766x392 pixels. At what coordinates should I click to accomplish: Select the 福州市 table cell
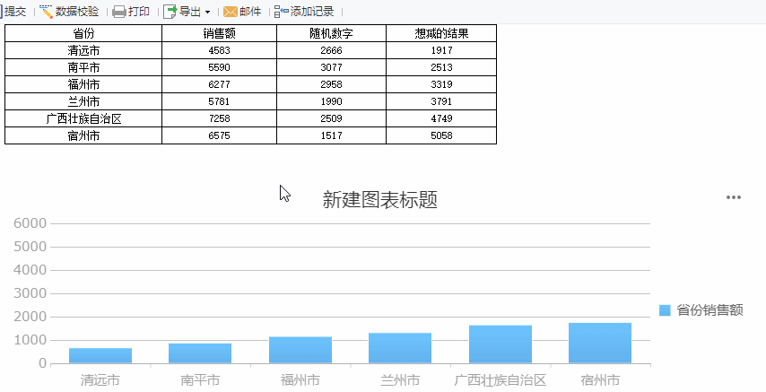point(83,84)
